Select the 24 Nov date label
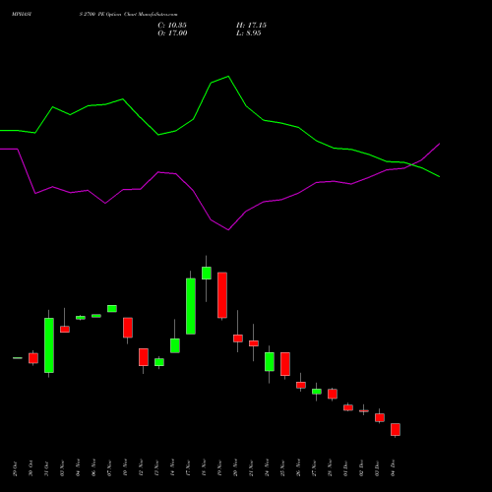This screenshot has height=492, width=492. coord(267,468)
